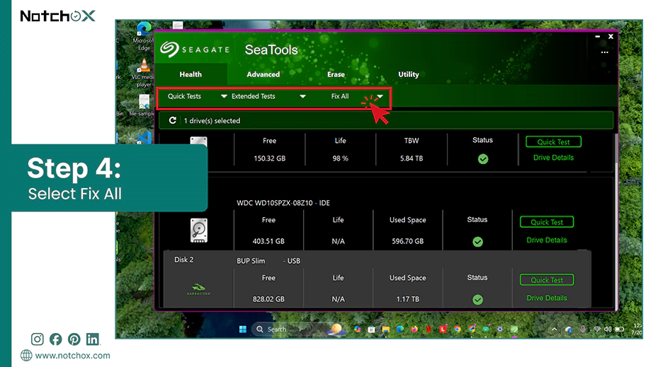653x367 pixels.
Task: Open VLC media player desktop shortcut
Action: (x=144, y=73)
